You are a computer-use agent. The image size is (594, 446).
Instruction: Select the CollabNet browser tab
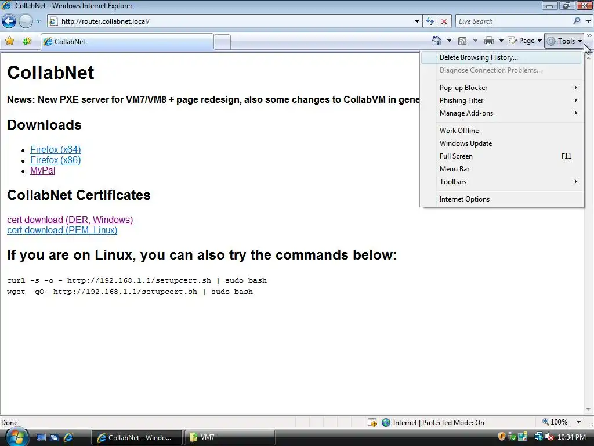[127, 42]
